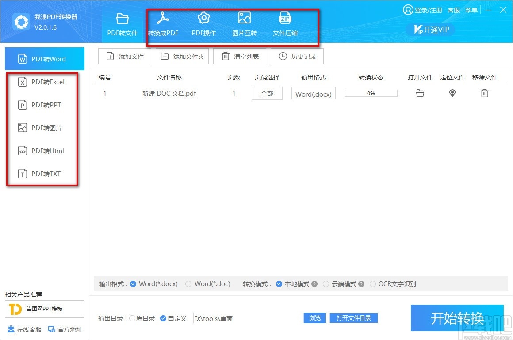
Task: Open the 全部 page selection dropdown
Action: point(267,93)
